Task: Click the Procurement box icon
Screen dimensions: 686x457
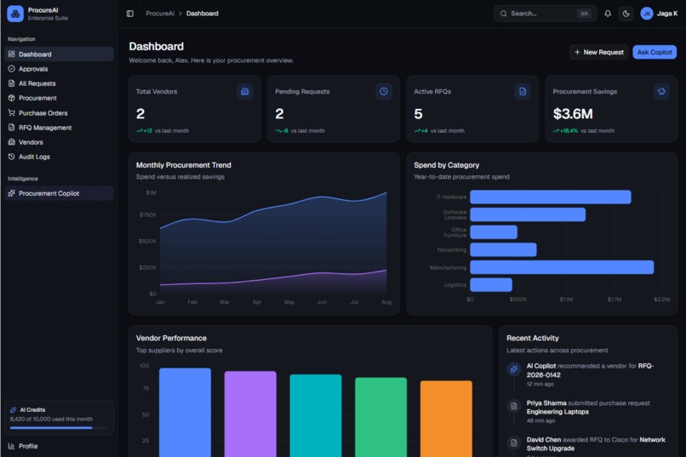Action: [x=11, y=98]
